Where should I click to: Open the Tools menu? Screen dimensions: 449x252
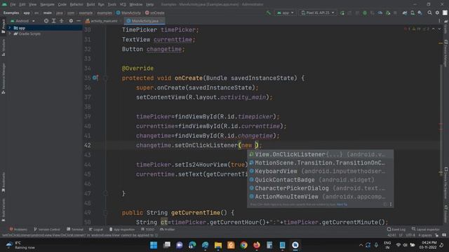[x=112, y=5]
